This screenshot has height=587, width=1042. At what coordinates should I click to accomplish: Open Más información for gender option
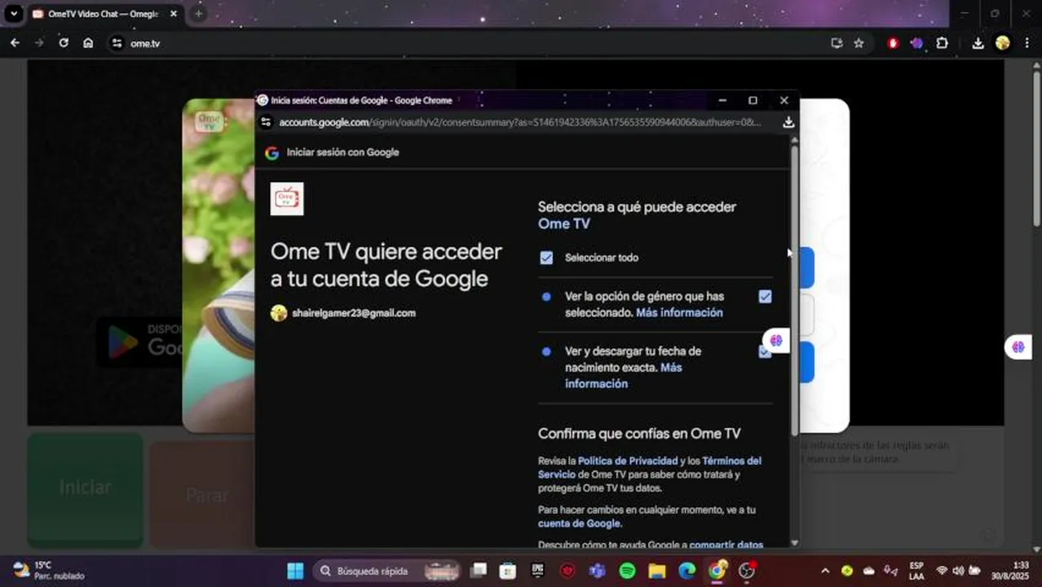coord(679,313)
